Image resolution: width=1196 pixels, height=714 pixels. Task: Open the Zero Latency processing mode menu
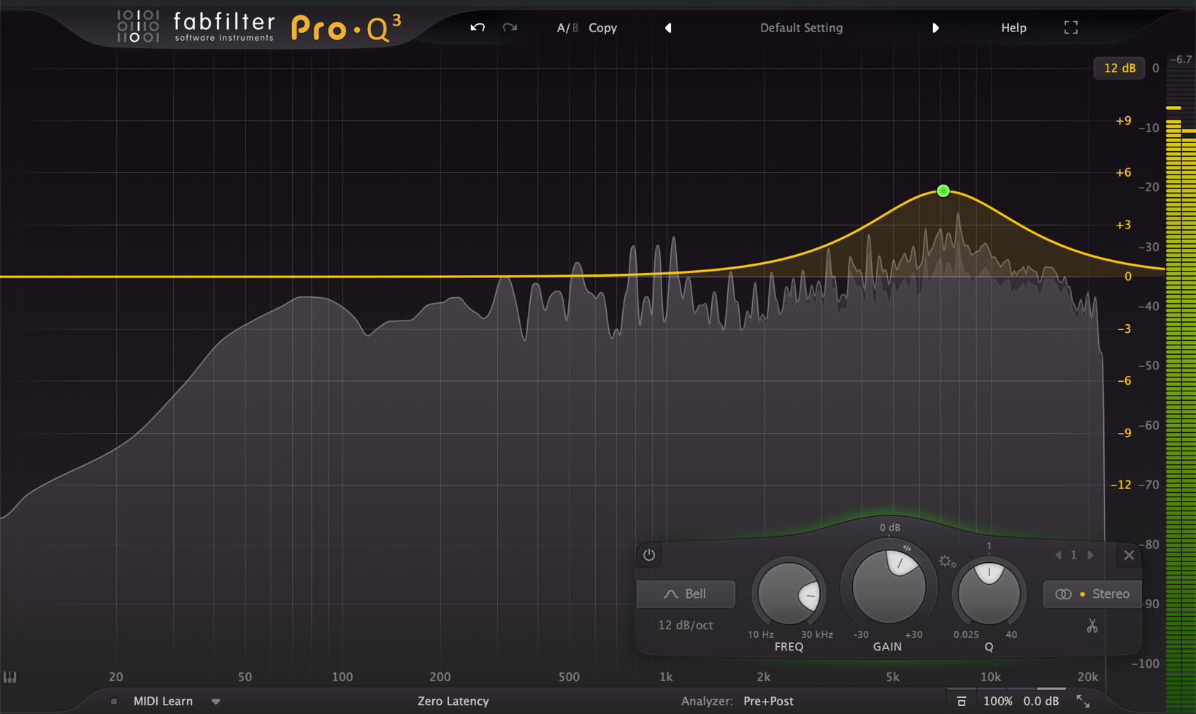pyautogui.click(x=453, y=701)
